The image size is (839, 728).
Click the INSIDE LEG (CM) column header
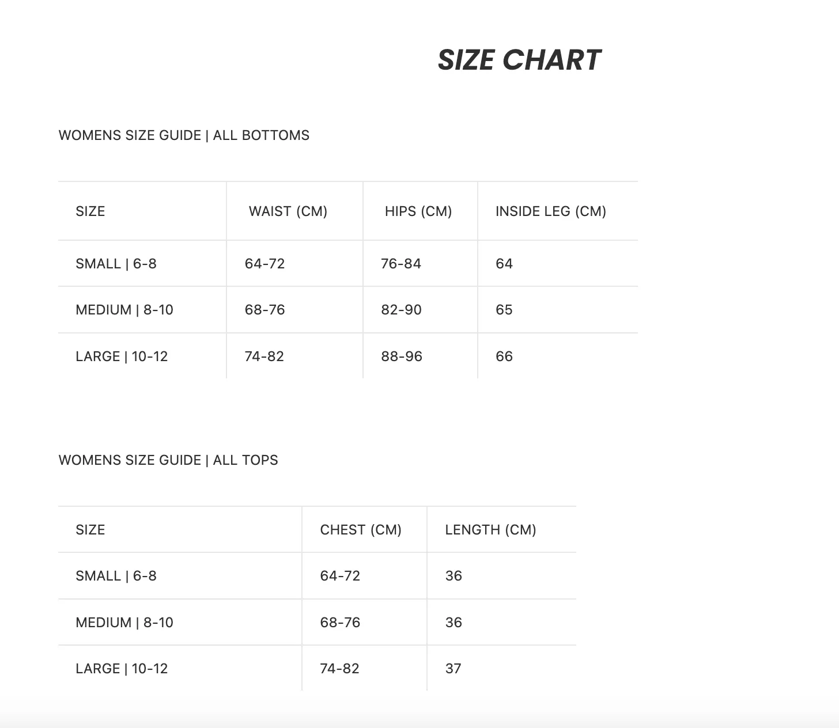551,211
